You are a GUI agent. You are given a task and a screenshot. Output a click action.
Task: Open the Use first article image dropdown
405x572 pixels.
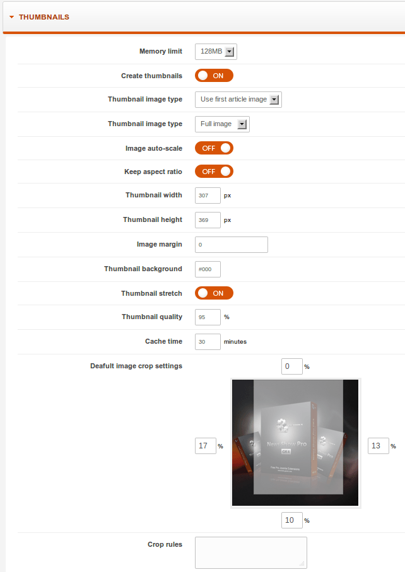click(238, 99)
